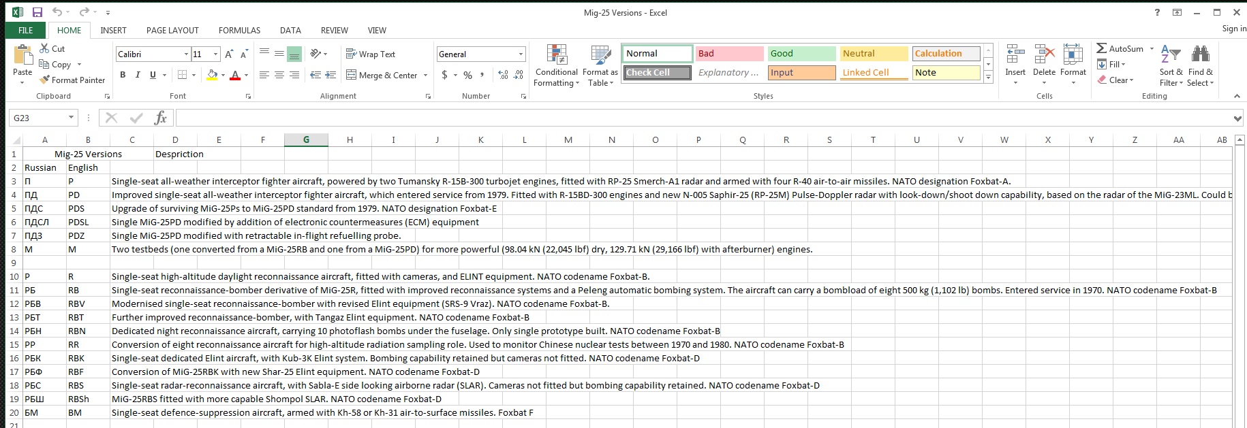Pick the Good green cell style swatch
Screen dimensions: 1247x428
tap(801, 54)
